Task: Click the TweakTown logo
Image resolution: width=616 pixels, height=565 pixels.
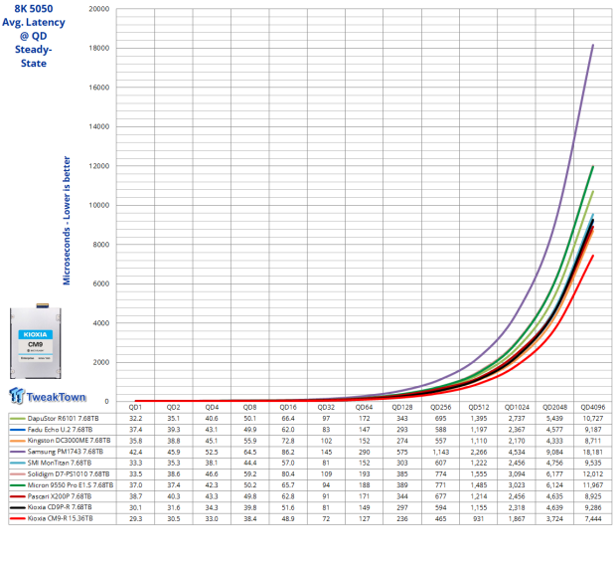Action: (x=47, y=396)
